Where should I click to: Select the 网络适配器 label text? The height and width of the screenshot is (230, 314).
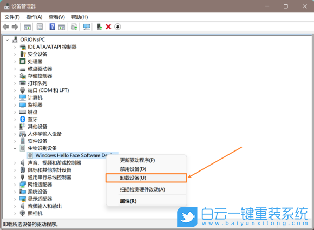point(40,185)
